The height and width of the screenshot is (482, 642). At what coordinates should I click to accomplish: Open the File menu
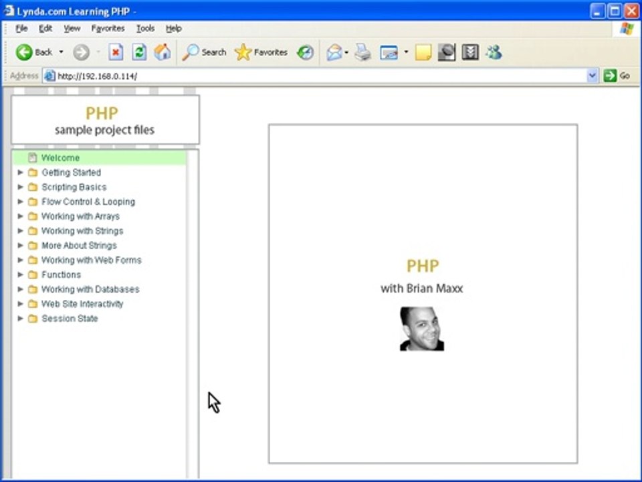[x=21, y=28]
